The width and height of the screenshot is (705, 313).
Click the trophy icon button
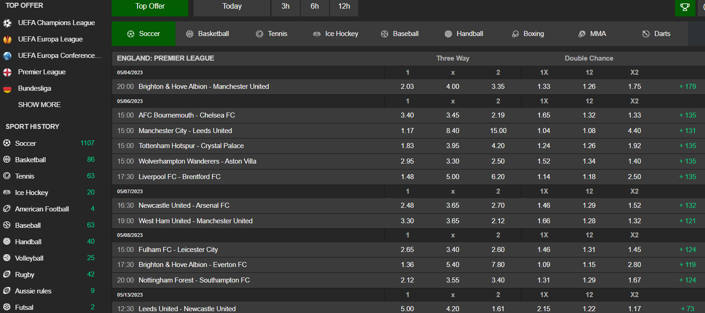point(684,7)
